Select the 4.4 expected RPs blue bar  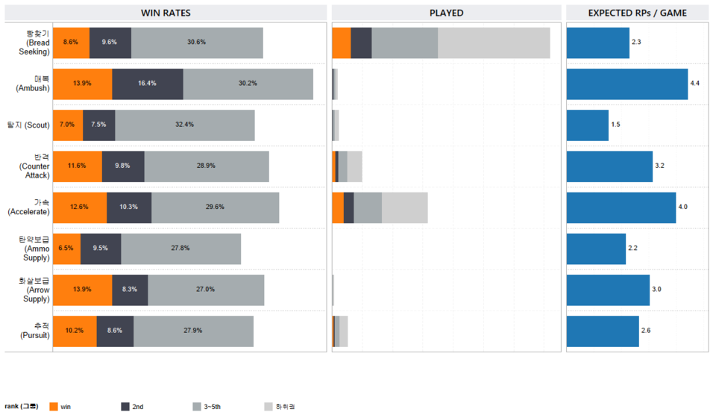626,84
